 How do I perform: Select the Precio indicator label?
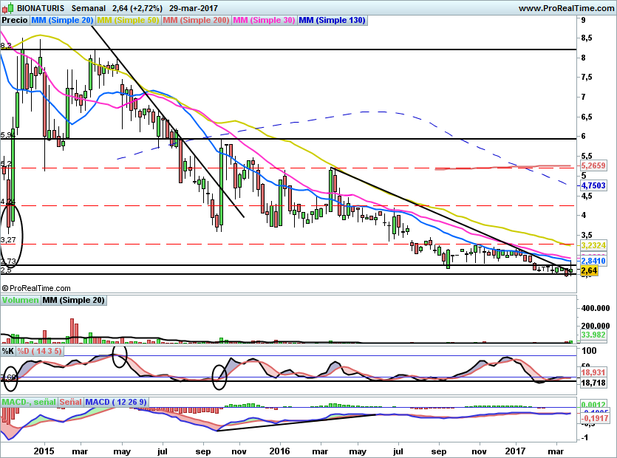pos(15,20)
